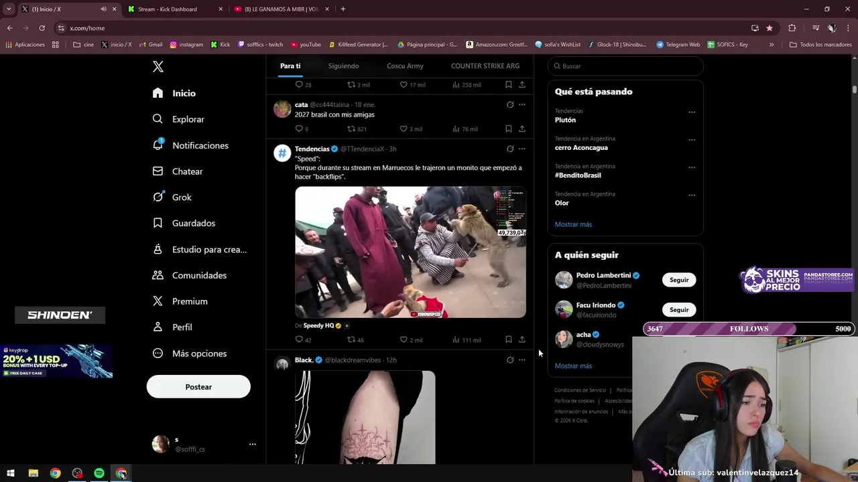Open Grok action on Tendencias post
Image resolution: width=858 pixels, height=482 pixels.
click(510, 149)
